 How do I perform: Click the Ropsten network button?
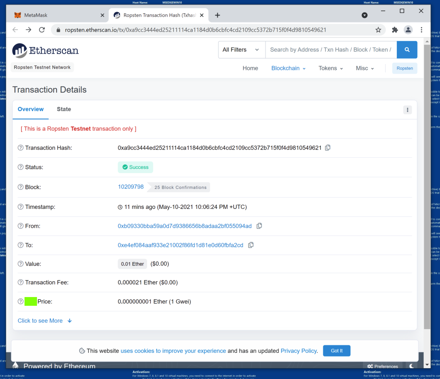click(405, 68)
